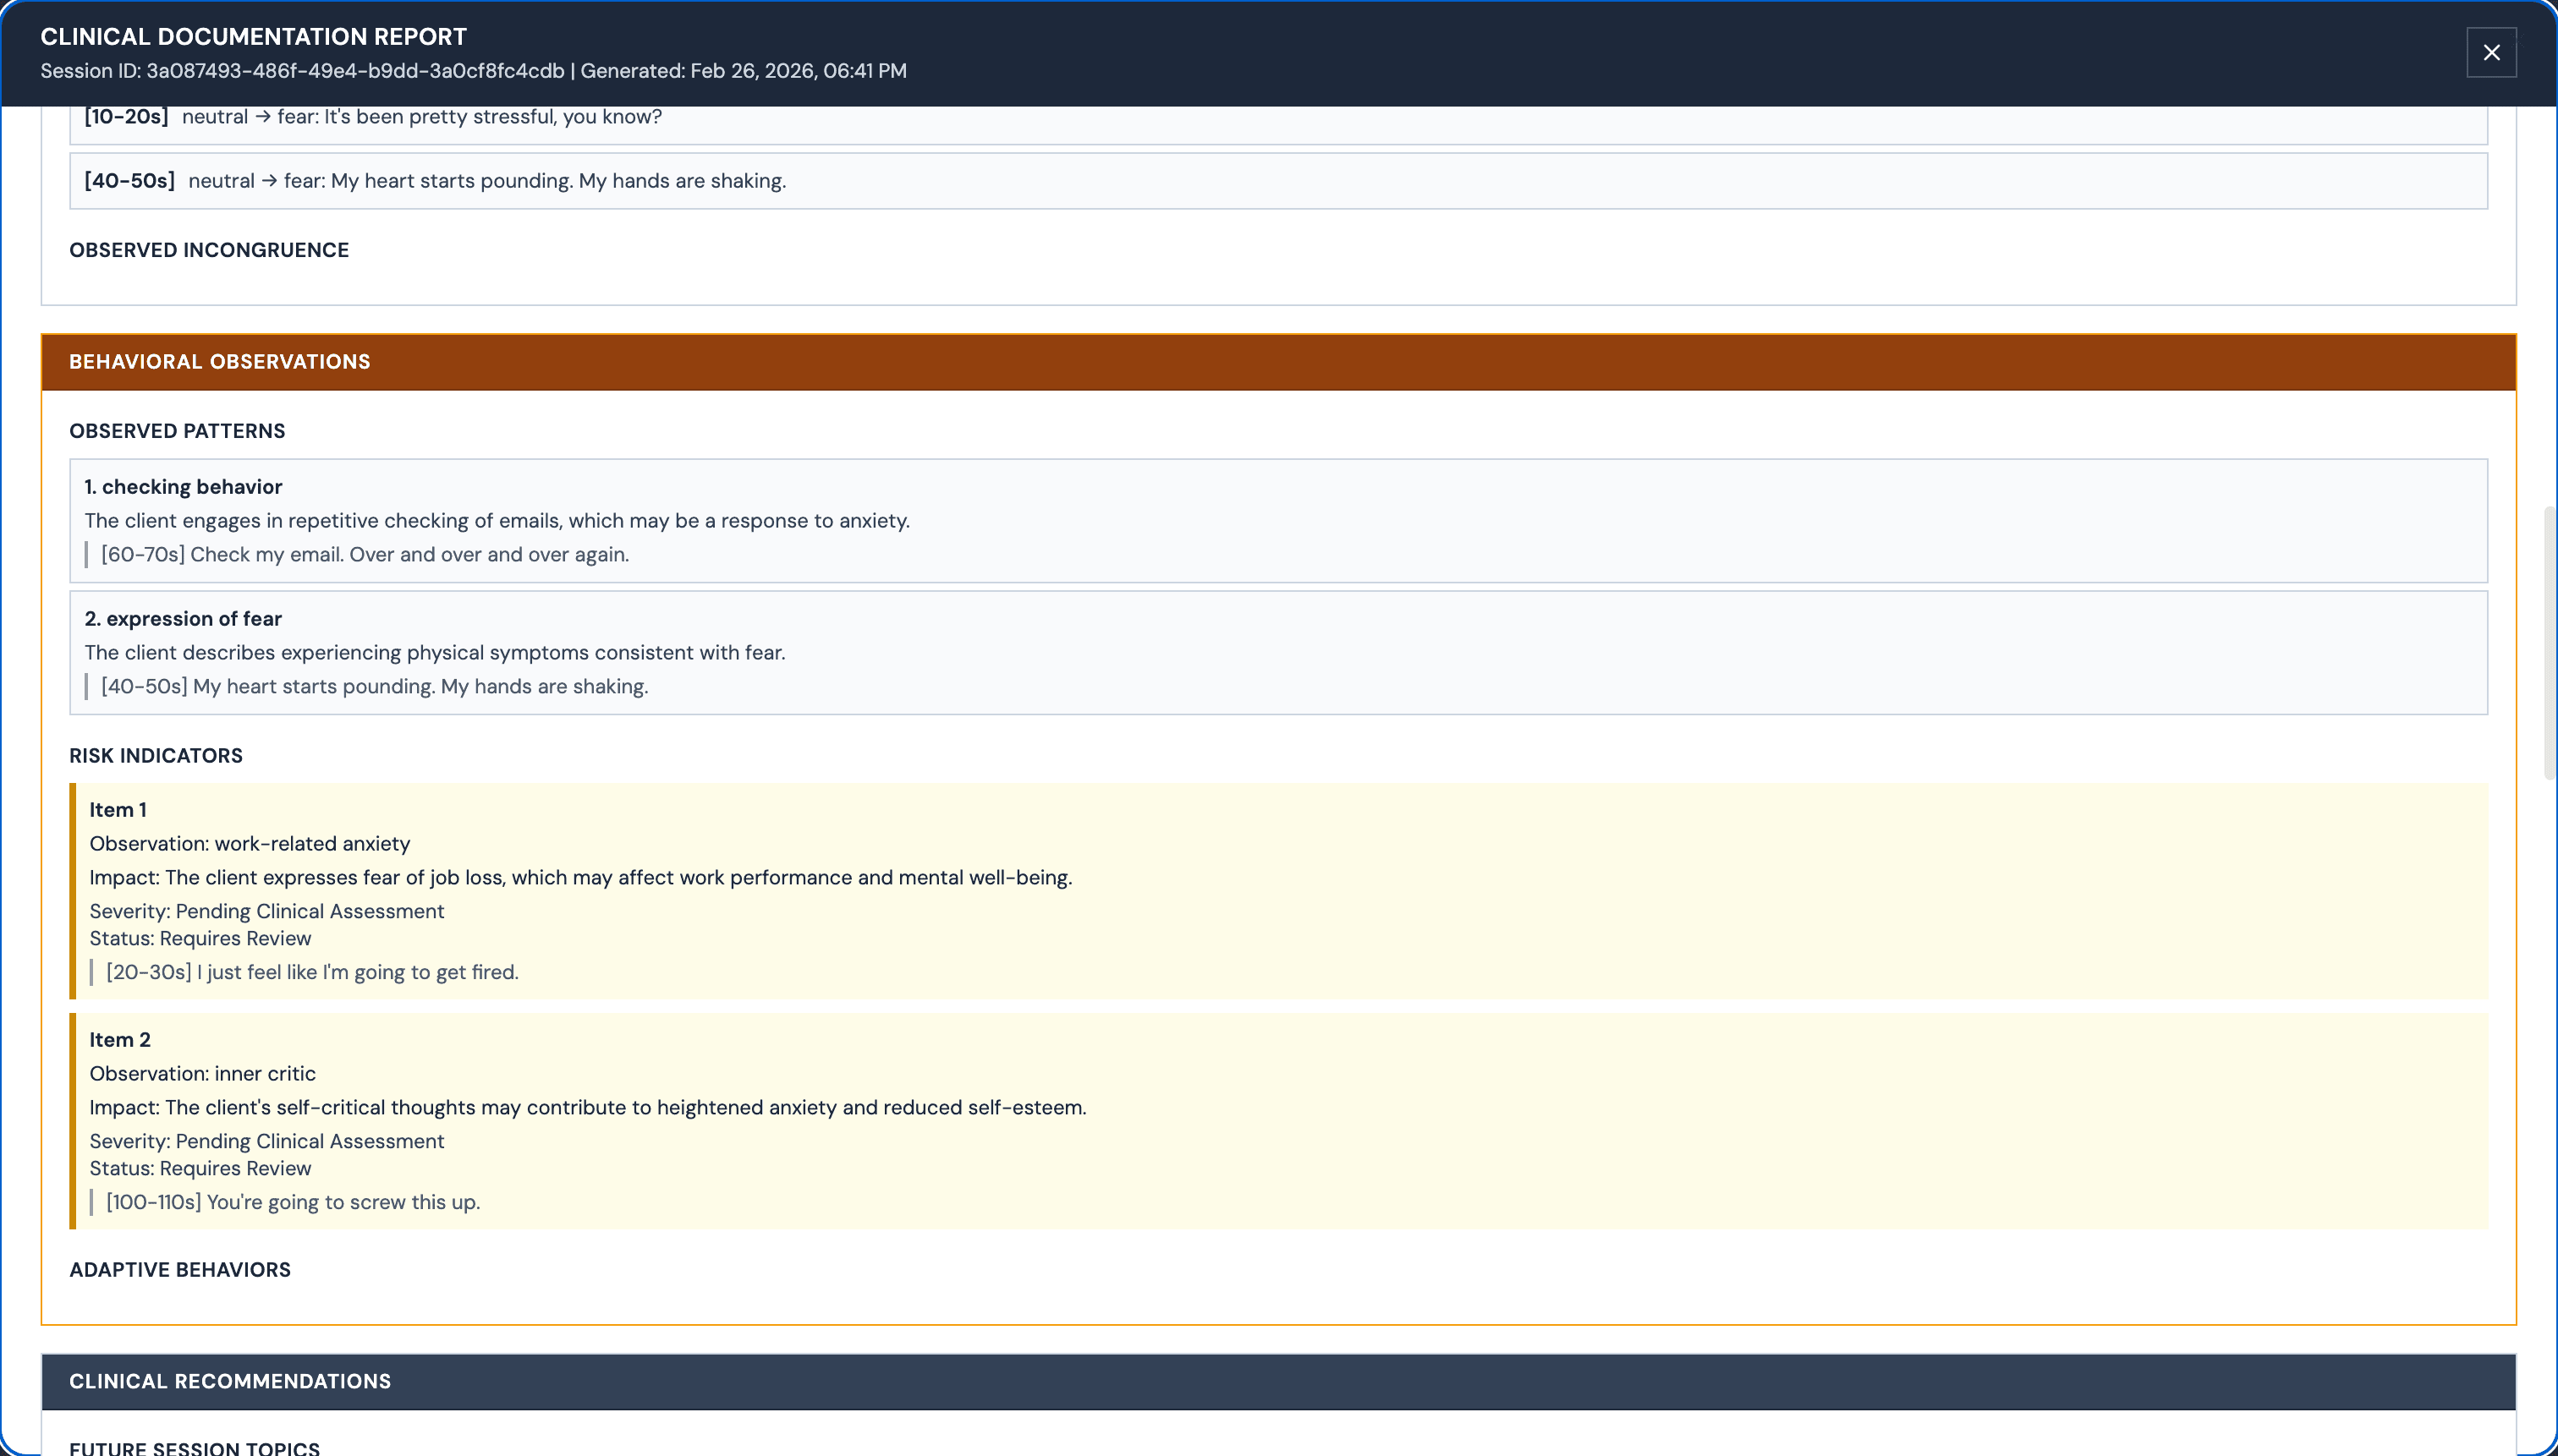
Task: Click the Session ID text in header
Action: 302,71
